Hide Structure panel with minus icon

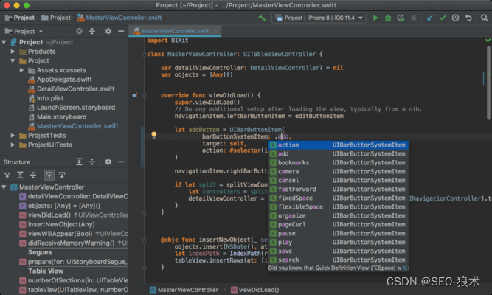pyautogui.click(x=121, y=162)
